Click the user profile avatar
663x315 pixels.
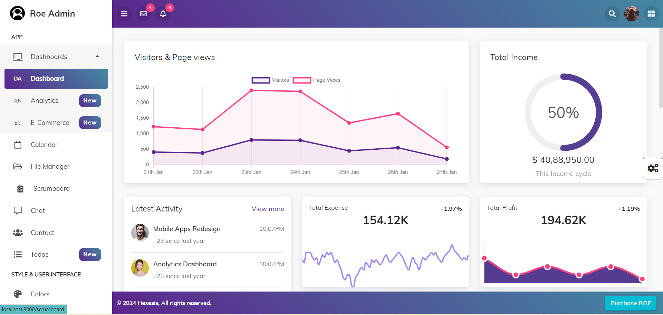[632, 14]
